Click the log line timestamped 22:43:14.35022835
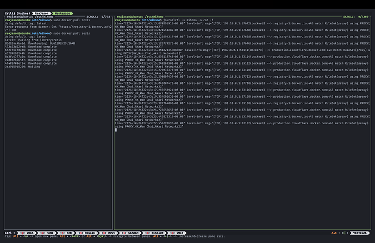 tap(242, 52)
